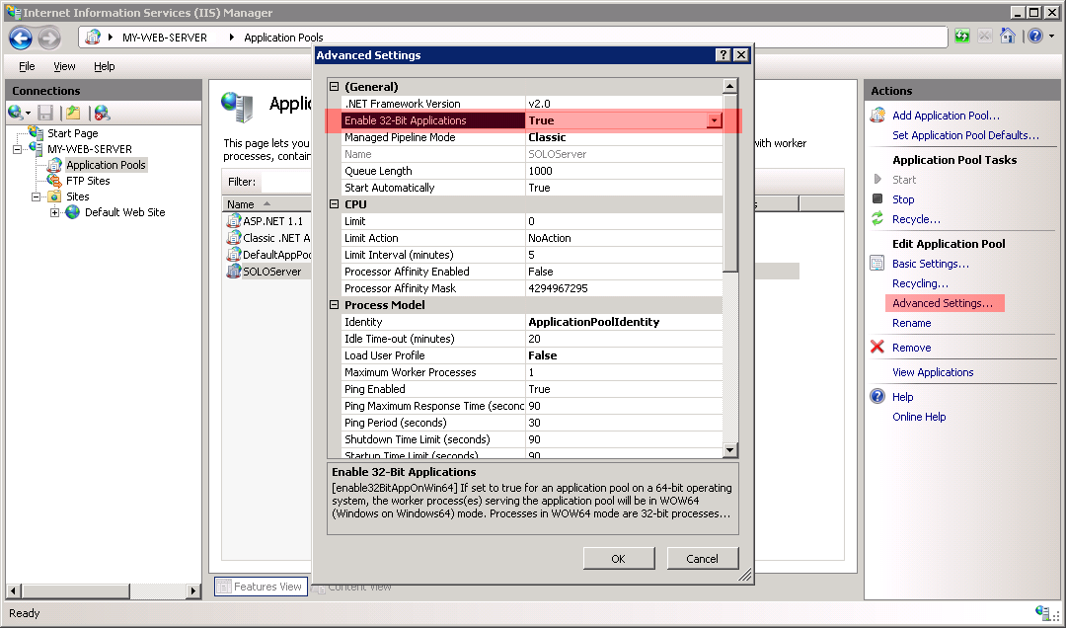This screenshot has height=628, width=1066.
Task: Click the green Refresh page icon
Action: [962, 37]
